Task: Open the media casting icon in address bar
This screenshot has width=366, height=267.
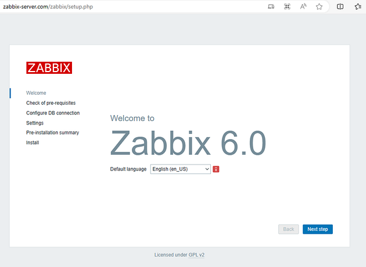Action: point(271,6)
